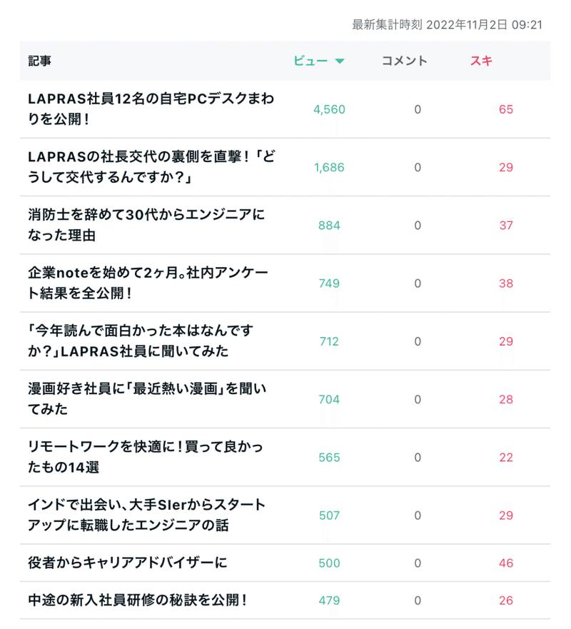The image size is (571, 629).
Task: Sort by the コメント column header
Action: (405, 61)
